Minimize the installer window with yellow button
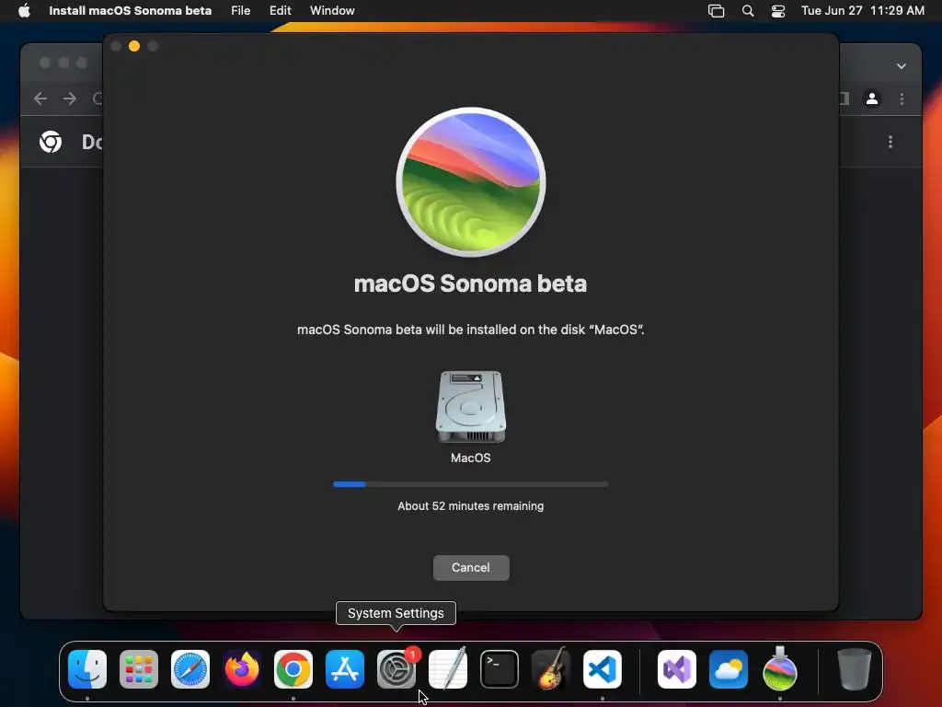Screen dimensions: 942x707 (134, 46)
